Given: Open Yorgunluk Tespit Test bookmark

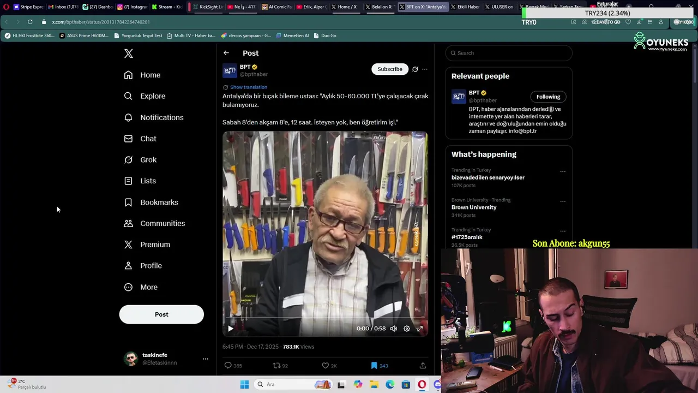Looking at the screenshot, I should point(138,35).
